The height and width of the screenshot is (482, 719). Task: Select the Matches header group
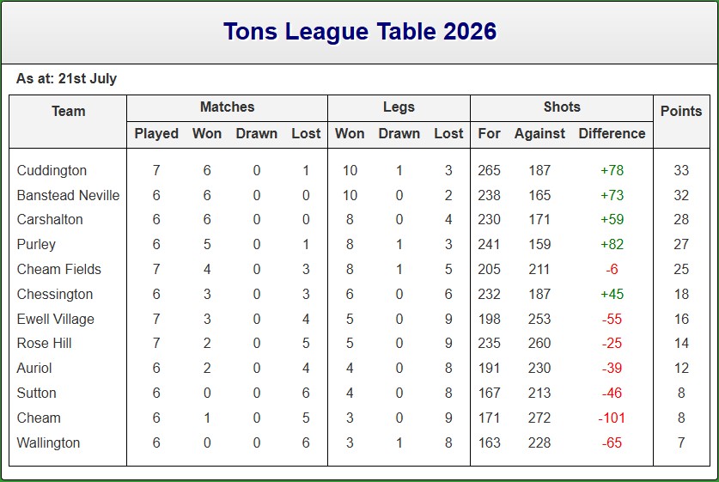tap(227, 107)
